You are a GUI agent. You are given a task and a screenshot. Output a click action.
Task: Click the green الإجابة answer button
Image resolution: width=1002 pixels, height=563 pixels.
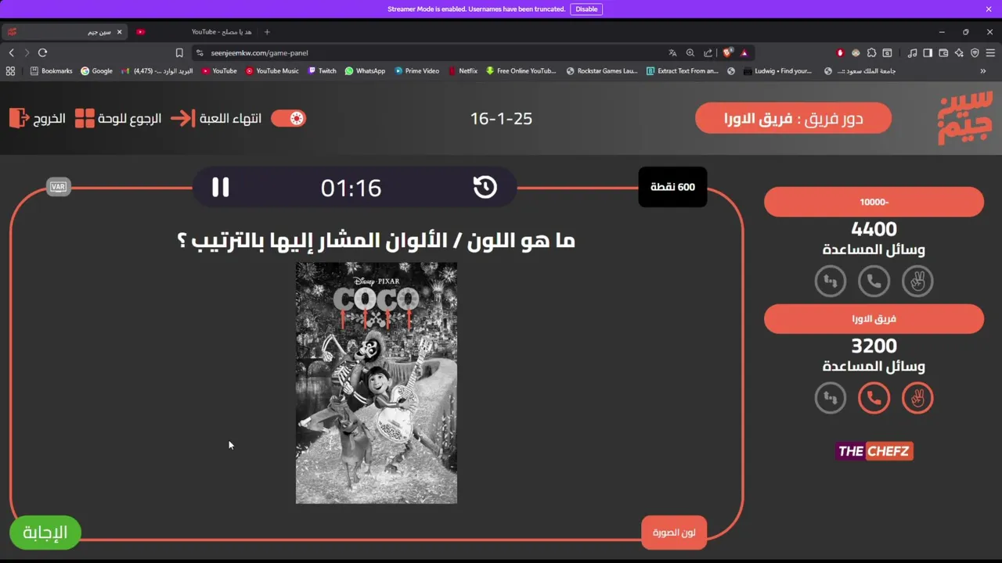pyautogui.click(x=45, y=533)
